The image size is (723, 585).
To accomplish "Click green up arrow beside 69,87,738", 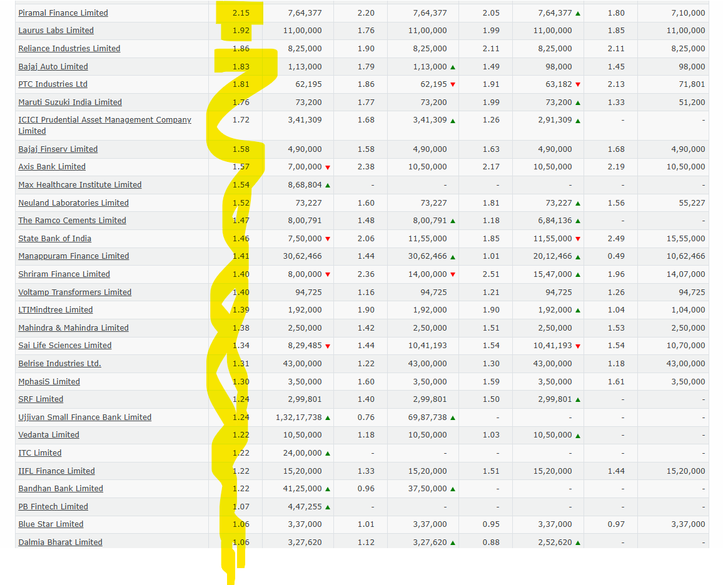I will point(453,417).
